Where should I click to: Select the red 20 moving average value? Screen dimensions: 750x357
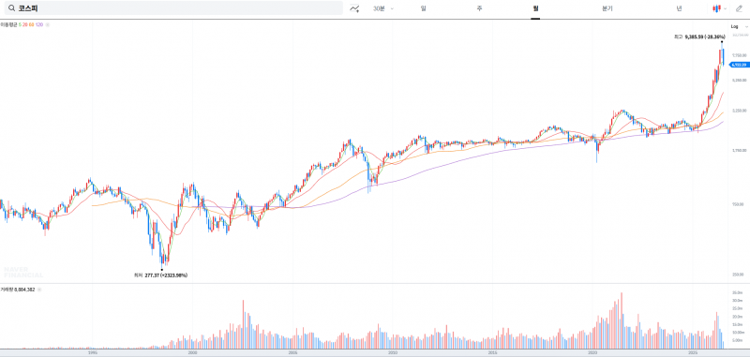[x=25, y=24]
